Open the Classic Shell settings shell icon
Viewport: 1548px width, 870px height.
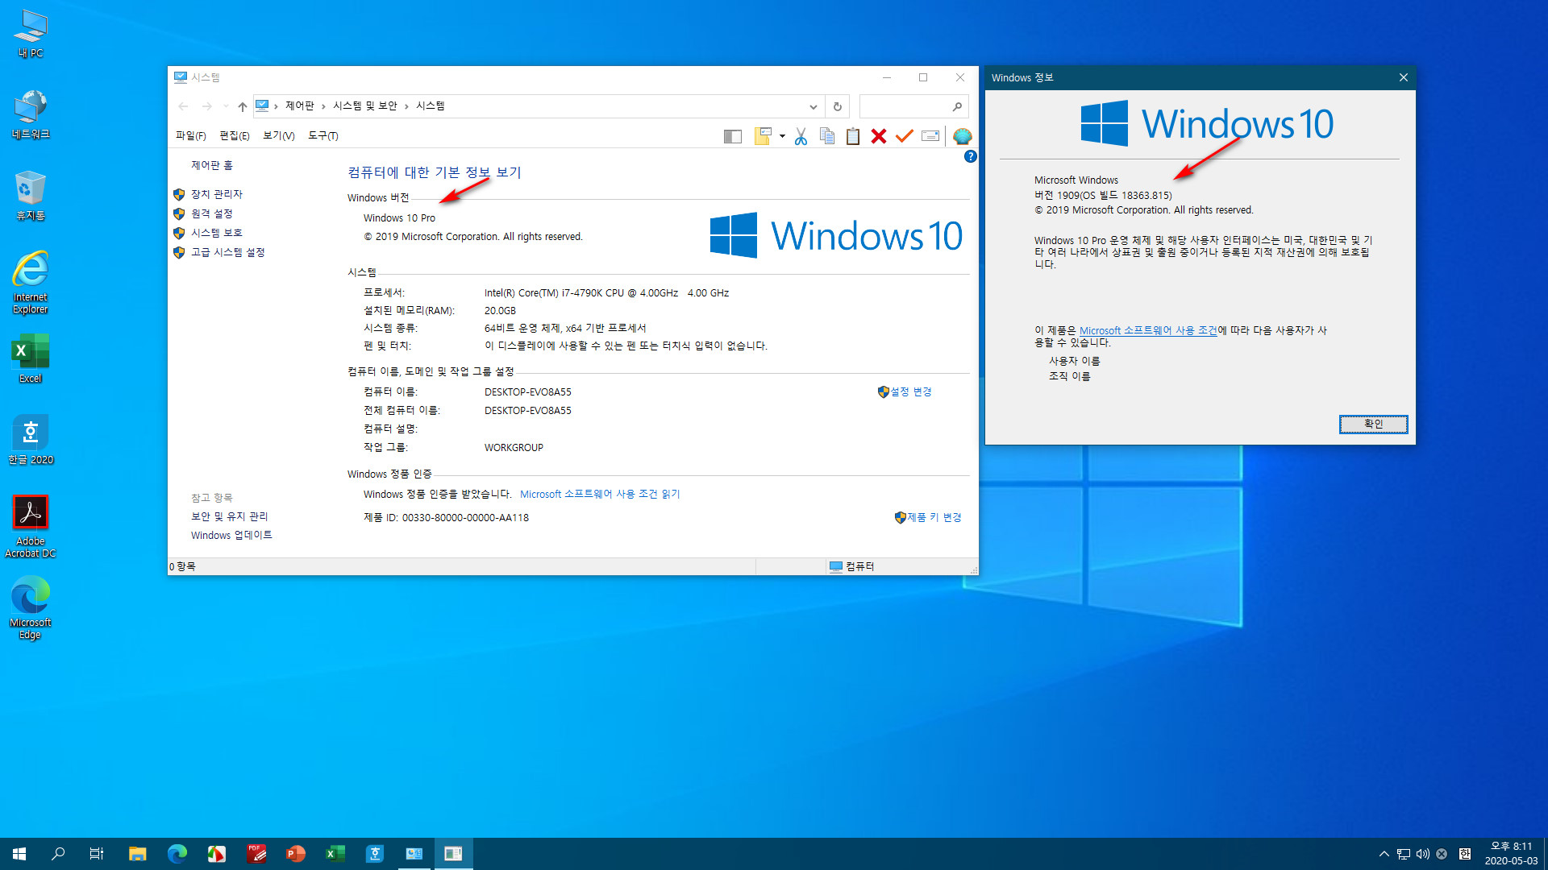962,136
